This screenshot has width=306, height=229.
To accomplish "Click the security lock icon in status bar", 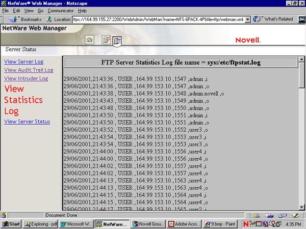I will [x=4, y=215].
